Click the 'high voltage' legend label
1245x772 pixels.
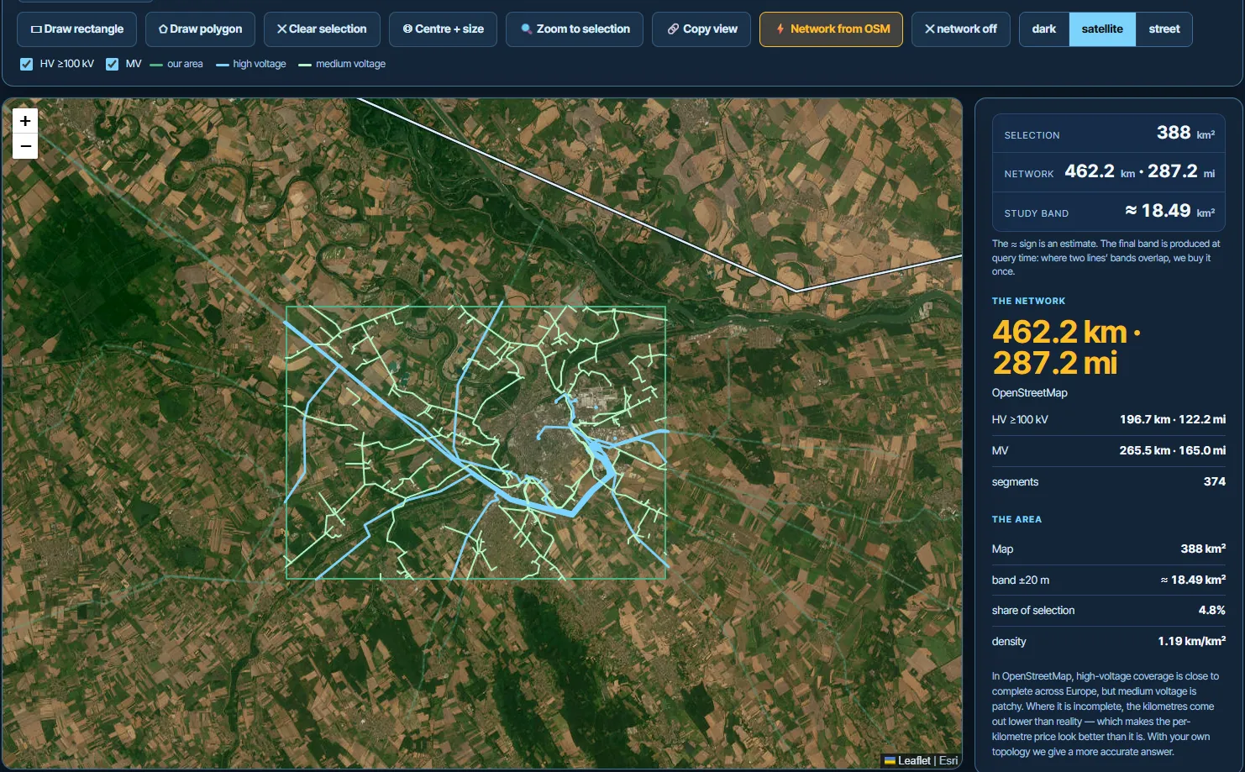point(260,64)
